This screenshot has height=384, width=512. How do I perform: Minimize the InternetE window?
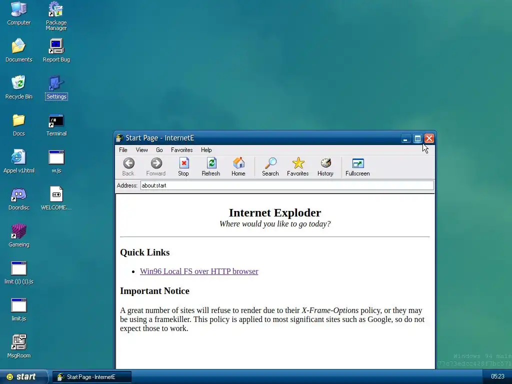(x=405, y=138)
